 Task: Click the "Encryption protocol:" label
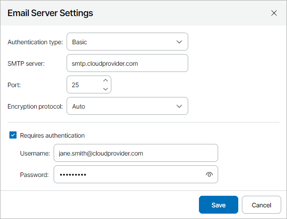point(35,106)
